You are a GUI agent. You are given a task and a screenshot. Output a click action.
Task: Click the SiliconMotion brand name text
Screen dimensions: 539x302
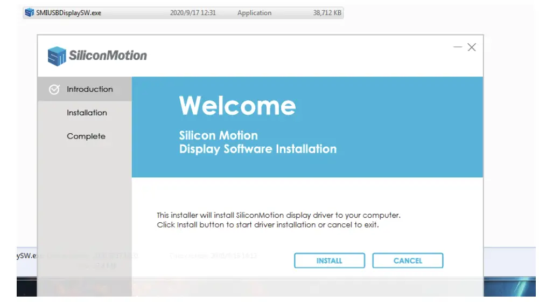pyautogui.click(x=108, y=56)
